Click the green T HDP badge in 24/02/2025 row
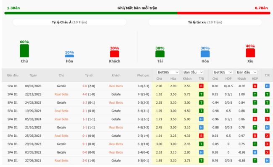The image size is (273, 167). 255,103
